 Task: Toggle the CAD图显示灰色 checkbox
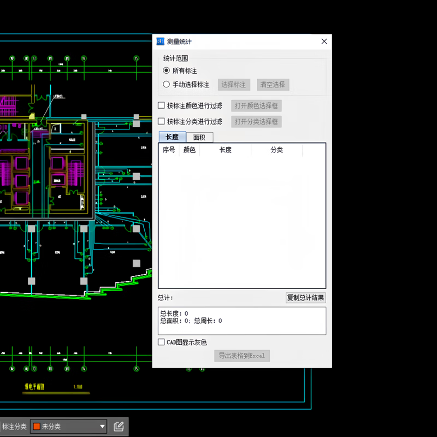161,342
